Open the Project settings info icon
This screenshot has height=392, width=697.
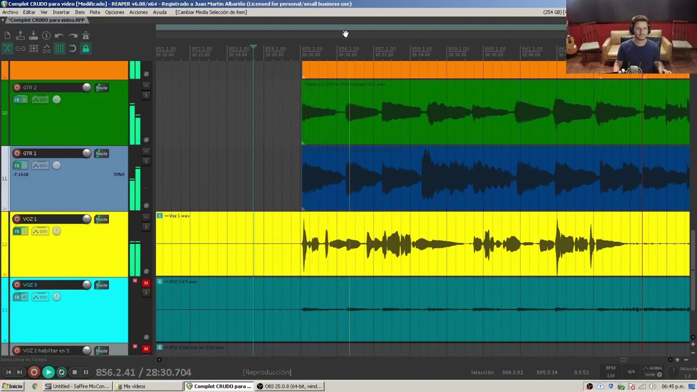point(46,36)
